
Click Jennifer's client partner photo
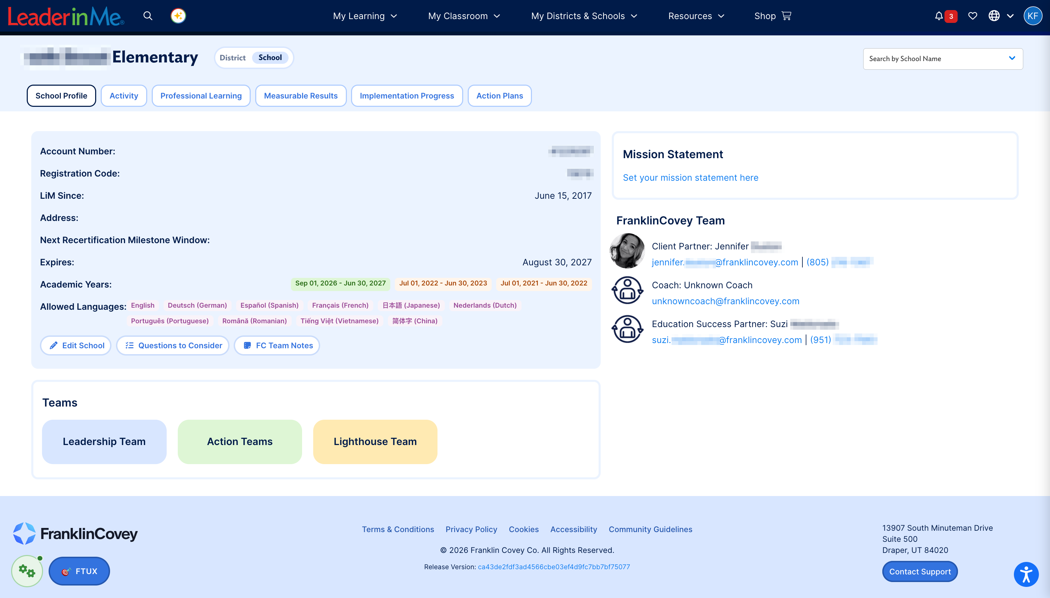(x=627, y=250)
